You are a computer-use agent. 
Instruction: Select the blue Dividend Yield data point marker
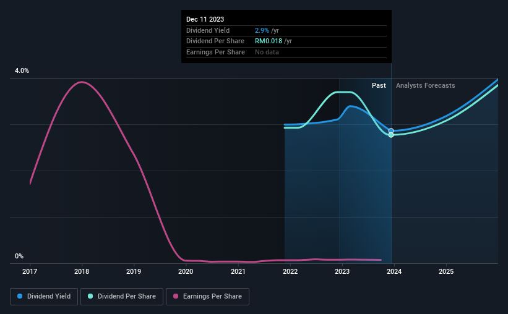pos(391,131)
